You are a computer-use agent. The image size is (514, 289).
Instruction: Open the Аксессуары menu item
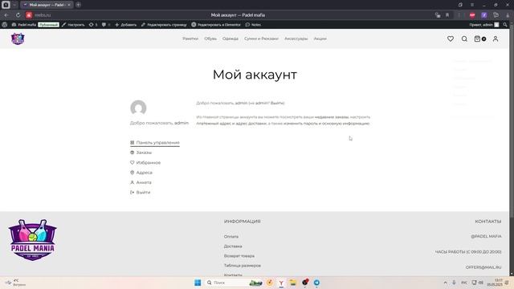pyautogui.click(x=296, y=39)
